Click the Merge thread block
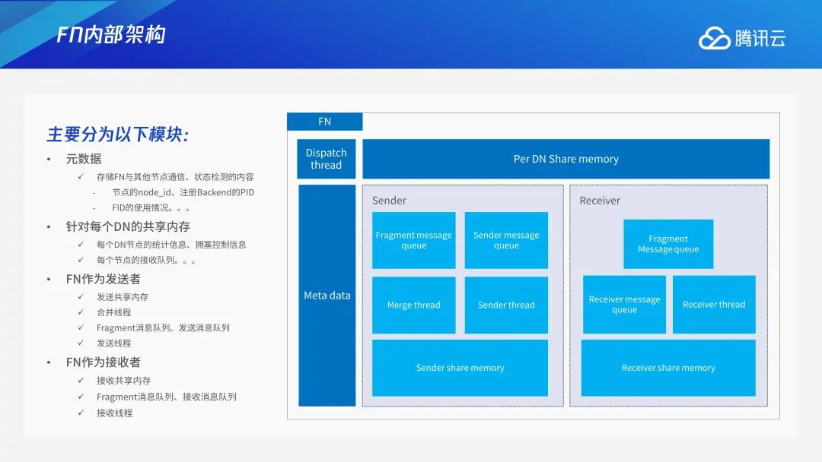The width and height of the screenshot is (822, 462). [x=413, y=305]
